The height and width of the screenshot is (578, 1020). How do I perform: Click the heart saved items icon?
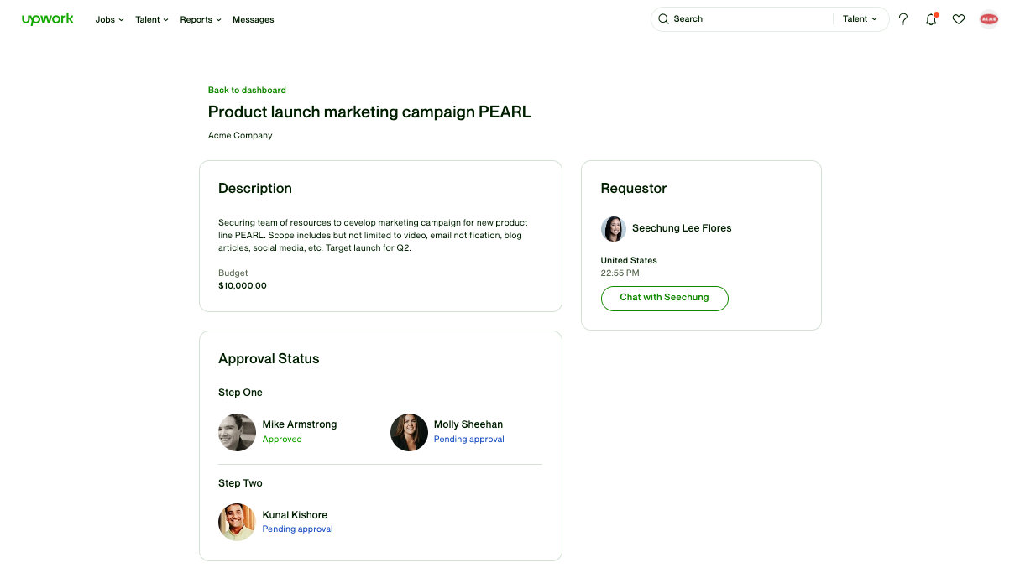pyautogui.click(x=959, y=19)
